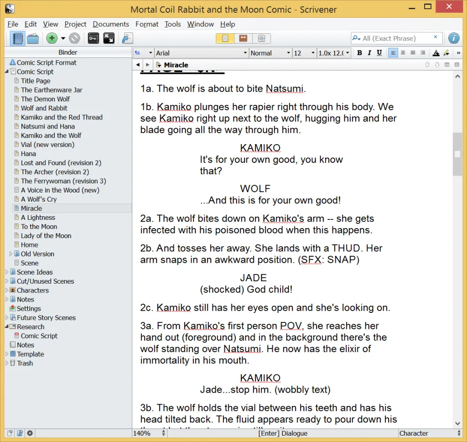Open the Format menu
This screenshot has height=442, width=467.
point(147,24)
